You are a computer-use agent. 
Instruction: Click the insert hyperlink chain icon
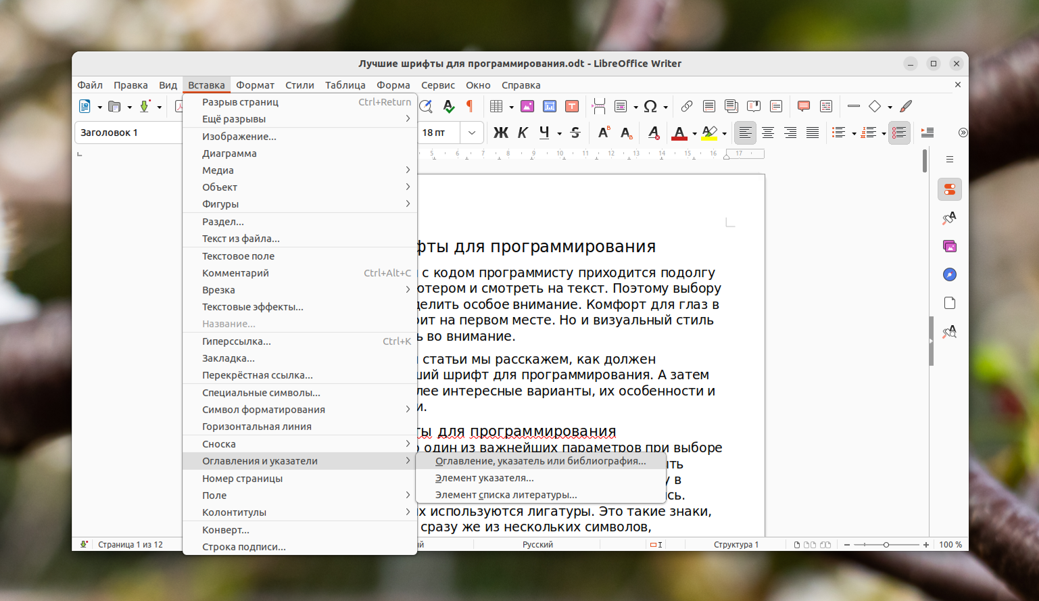coord(686,106)
